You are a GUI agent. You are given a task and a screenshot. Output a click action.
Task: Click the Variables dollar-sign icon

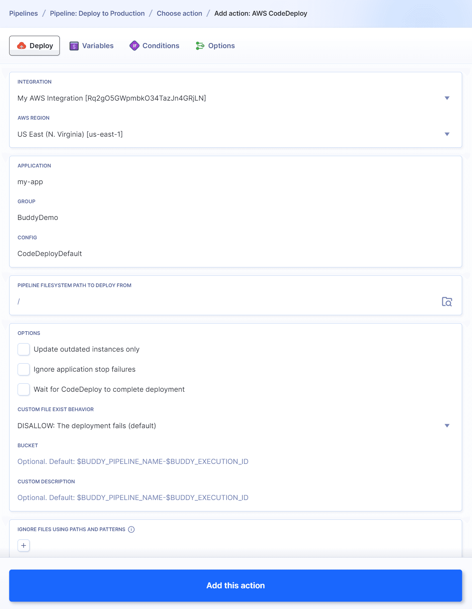coord(74,46)
